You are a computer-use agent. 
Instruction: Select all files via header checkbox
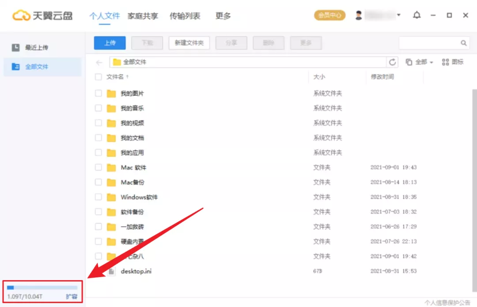coord(98,76)
